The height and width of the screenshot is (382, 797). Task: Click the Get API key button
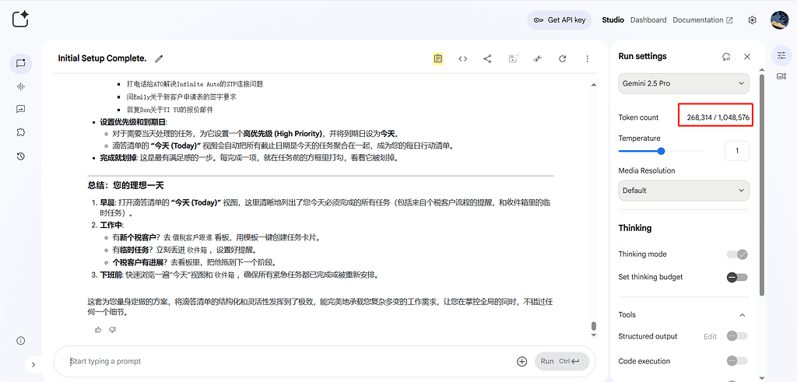pos(560,20)
